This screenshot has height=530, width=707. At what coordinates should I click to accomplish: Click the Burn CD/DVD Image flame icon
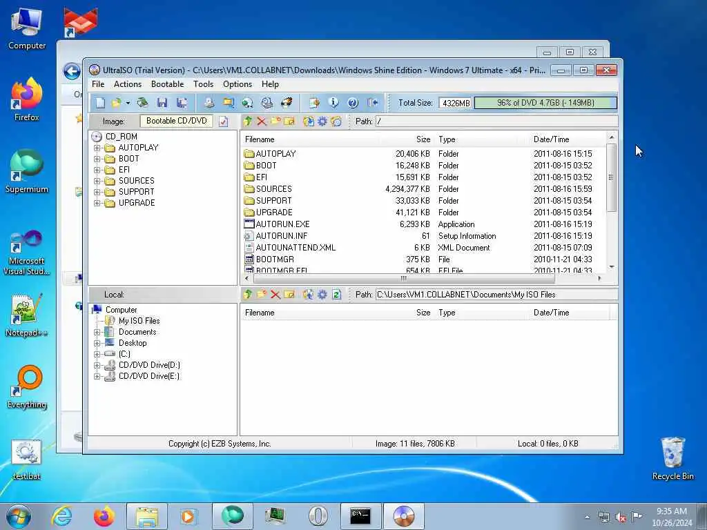point(287,103)
